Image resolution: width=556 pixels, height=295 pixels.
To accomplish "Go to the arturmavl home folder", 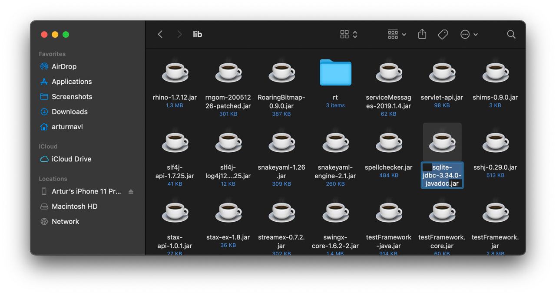I will tap(67, 127).
